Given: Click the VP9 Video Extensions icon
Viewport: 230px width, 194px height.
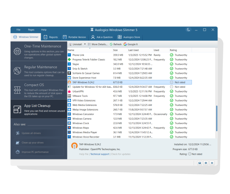Looking at the screenshot, I should click(x=69, y=101).
